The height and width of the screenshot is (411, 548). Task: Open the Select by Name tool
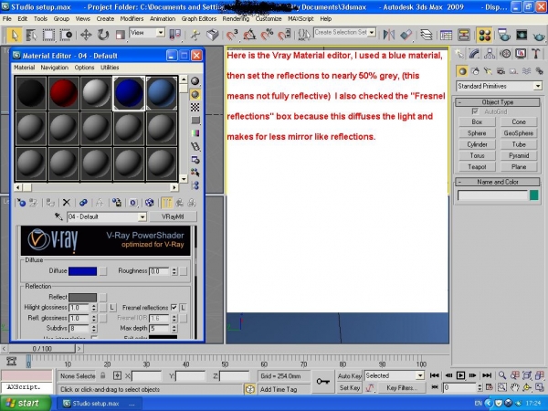[x=31, y=35]
